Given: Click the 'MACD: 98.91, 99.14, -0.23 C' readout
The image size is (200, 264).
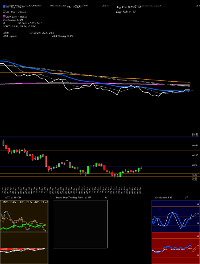Looking at the screenshot, I should [20, 26].
